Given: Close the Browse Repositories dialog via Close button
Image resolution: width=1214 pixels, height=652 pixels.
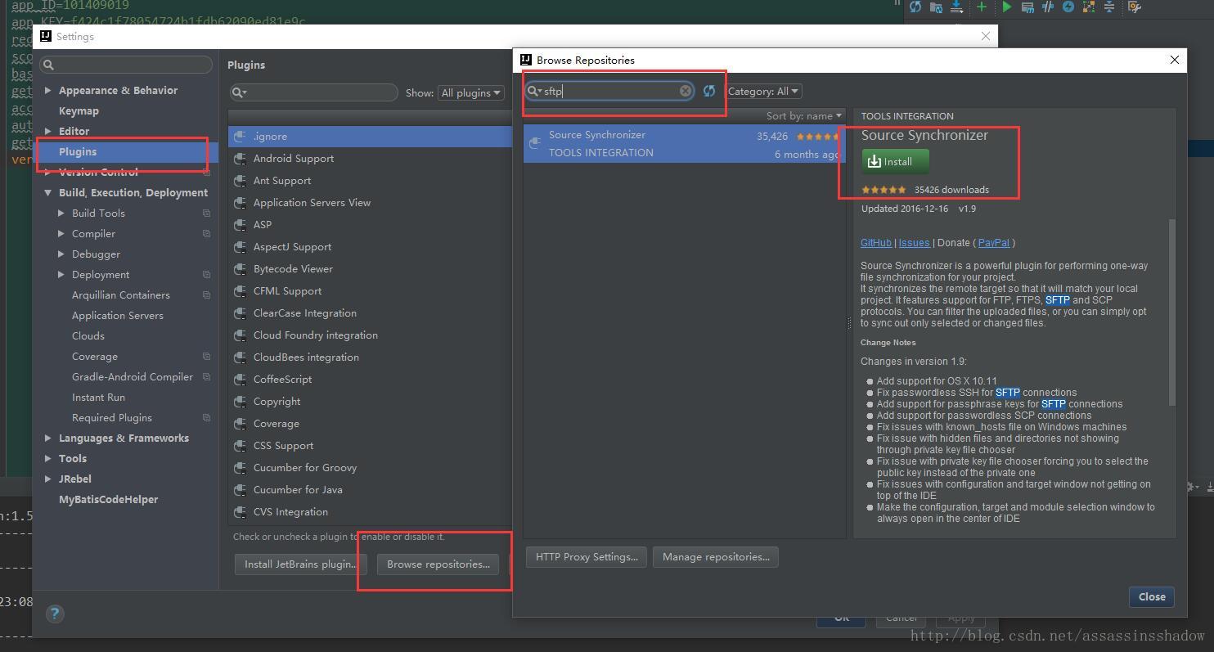Looking at the screenshot, I should click(x=1152, y=597).
